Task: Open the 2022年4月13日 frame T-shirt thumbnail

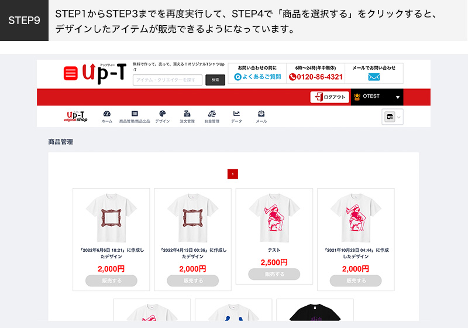Action: click(x=192, y=217)
